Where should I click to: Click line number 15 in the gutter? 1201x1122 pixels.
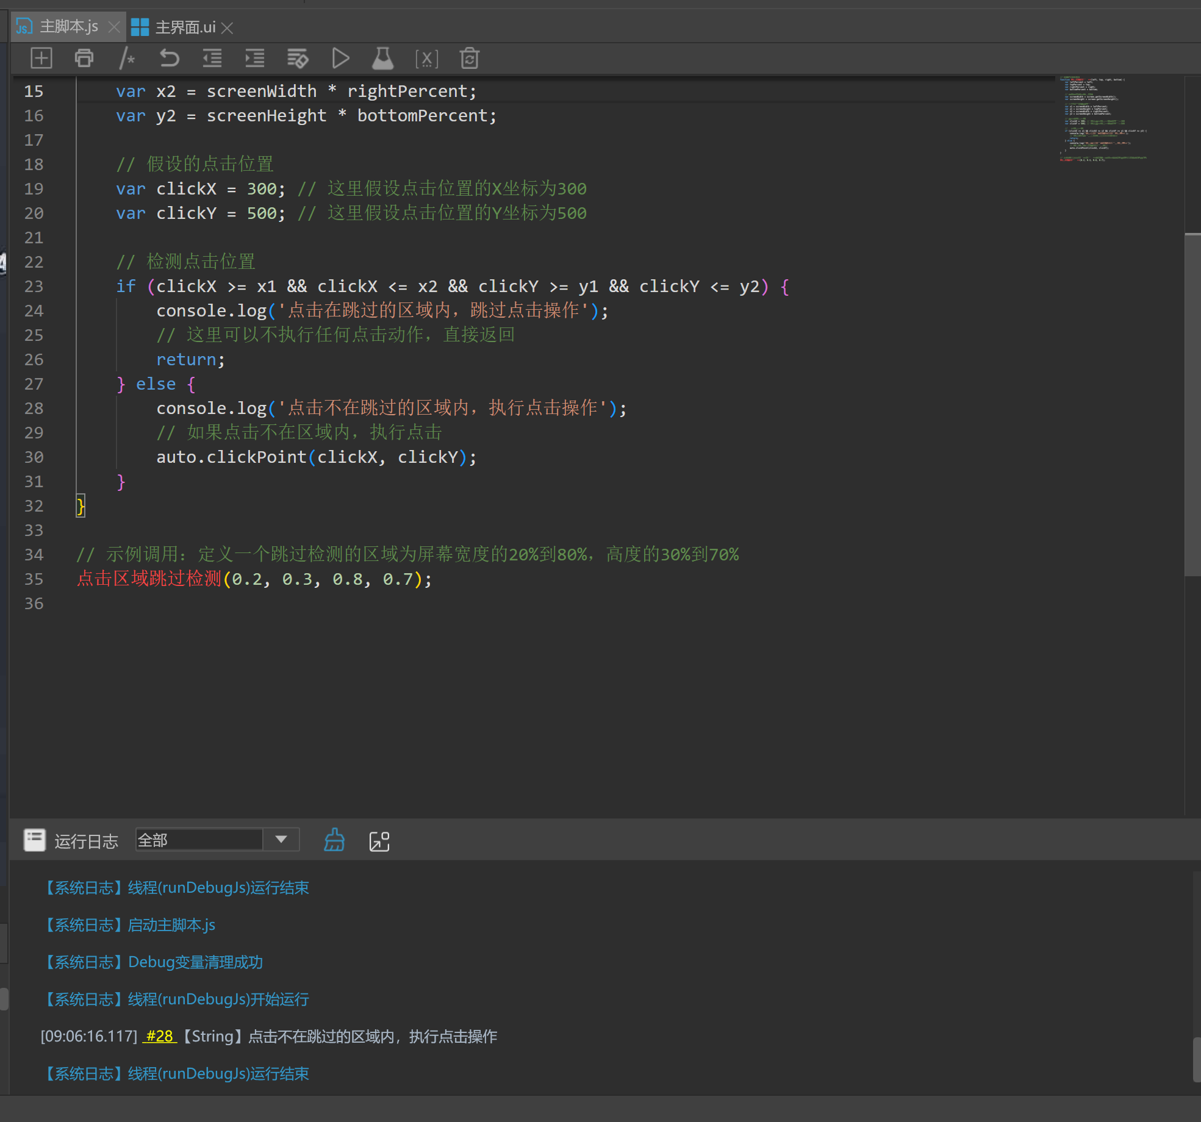34,91
